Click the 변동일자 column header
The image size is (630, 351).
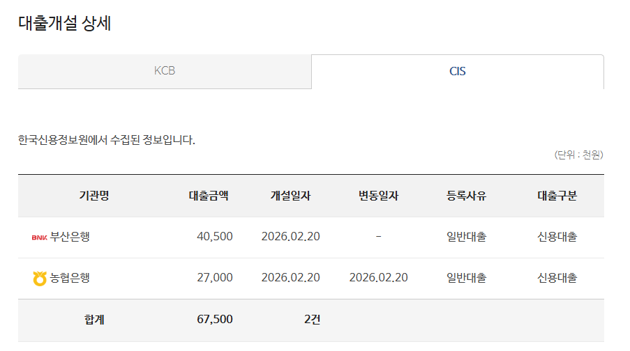coord(378,196)
